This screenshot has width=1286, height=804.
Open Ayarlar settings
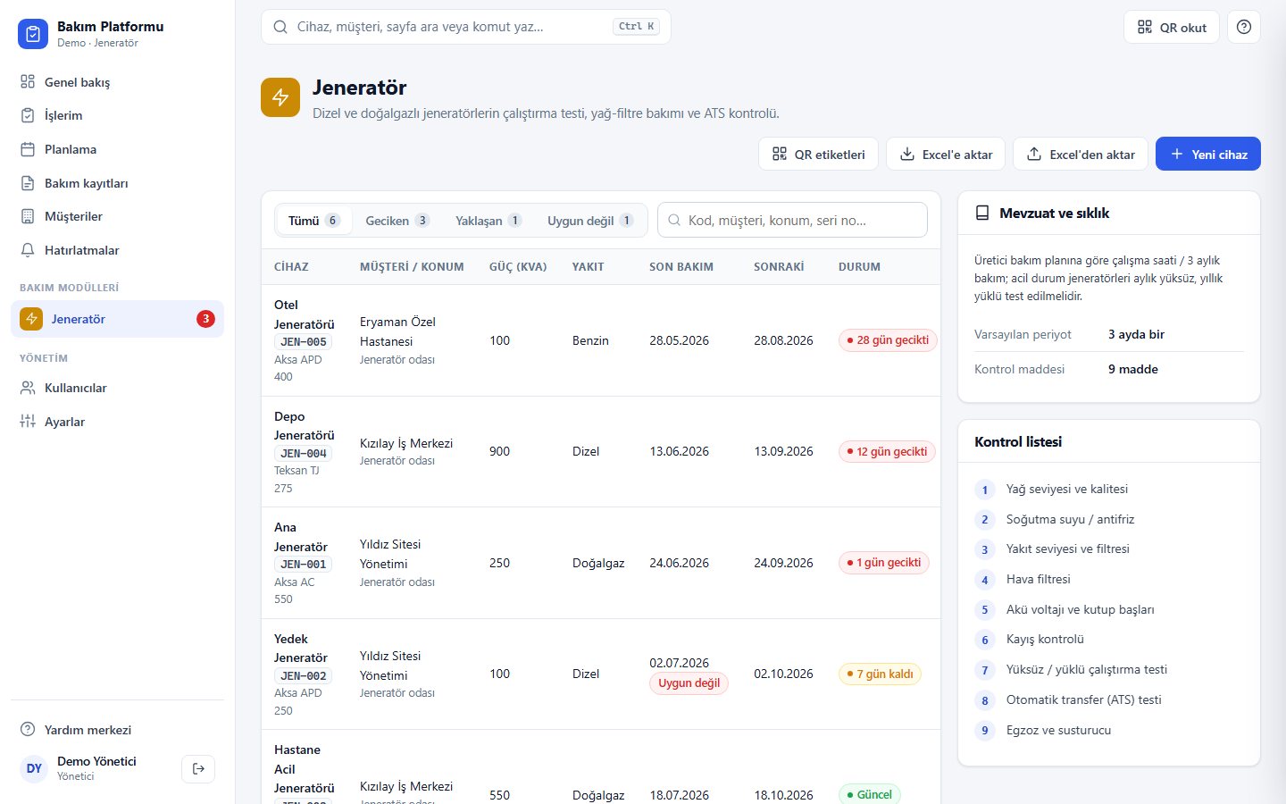117,422
